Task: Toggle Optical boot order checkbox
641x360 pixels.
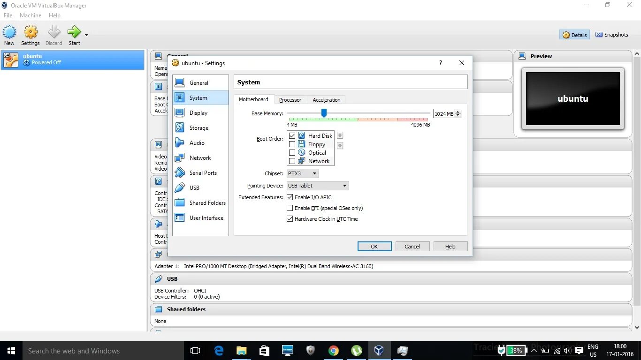Action: click(292, 153)
